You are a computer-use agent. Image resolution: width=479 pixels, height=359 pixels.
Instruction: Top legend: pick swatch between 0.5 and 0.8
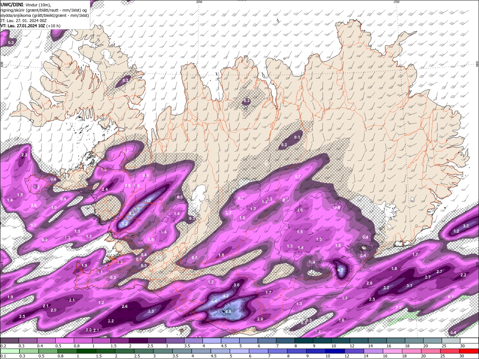click(x=64, y=341)
